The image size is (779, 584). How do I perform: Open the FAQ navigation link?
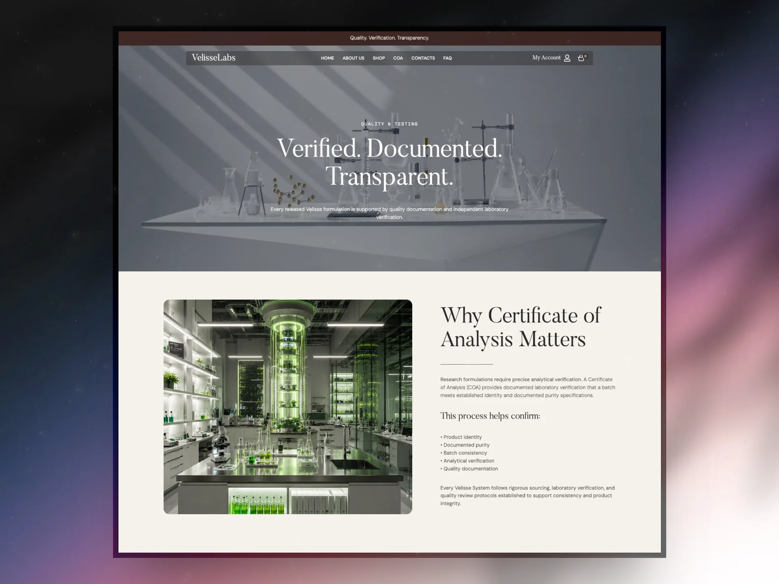448,58
